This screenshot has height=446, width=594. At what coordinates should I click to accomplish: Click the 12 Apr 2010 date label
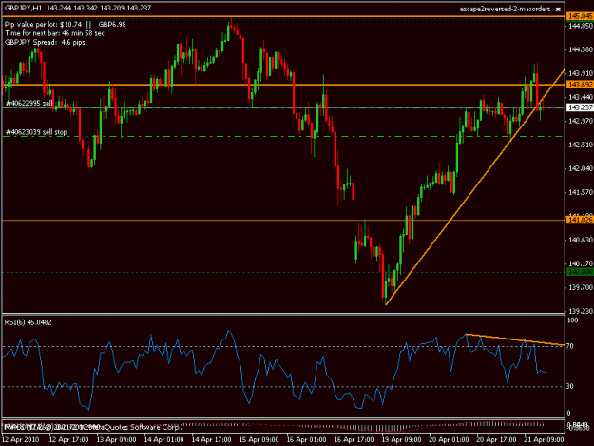click(x=21, y=439)
